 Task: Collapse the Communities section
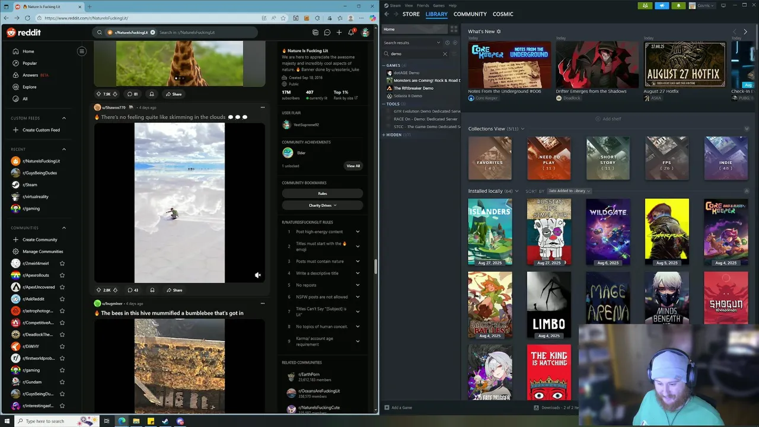(x=64, y=228)
